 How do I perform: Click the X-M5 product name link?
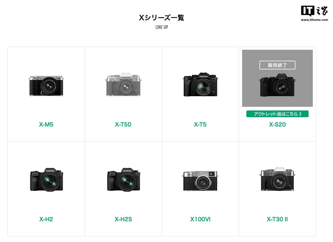[46, 125]
